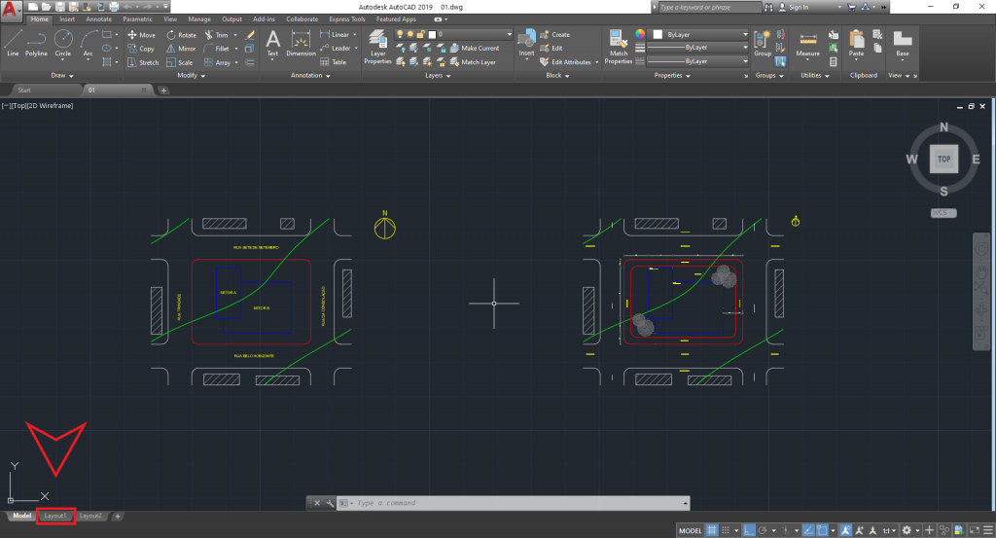Select the Scale tool

click(180, 62)
